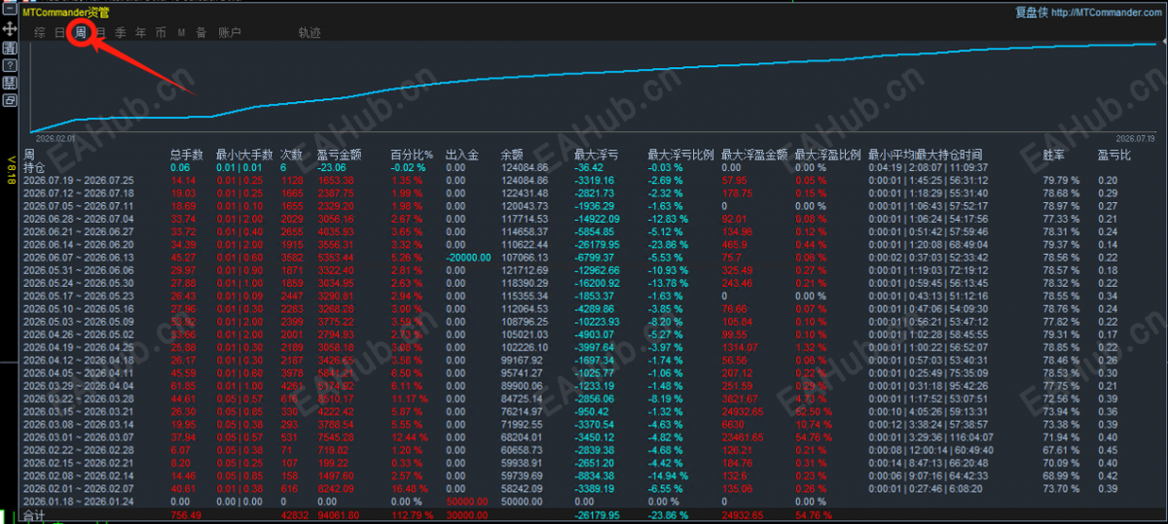Screen dimensions: 1168x524
Task: Click the 最大浮盈比例 column header
Action: (828, 155)
